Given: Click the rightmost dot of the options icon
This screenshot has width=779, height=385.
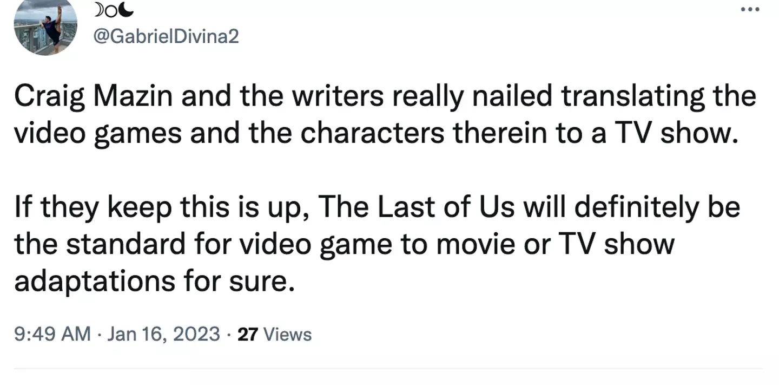Looking at the screenshot, I should (757, 9).
